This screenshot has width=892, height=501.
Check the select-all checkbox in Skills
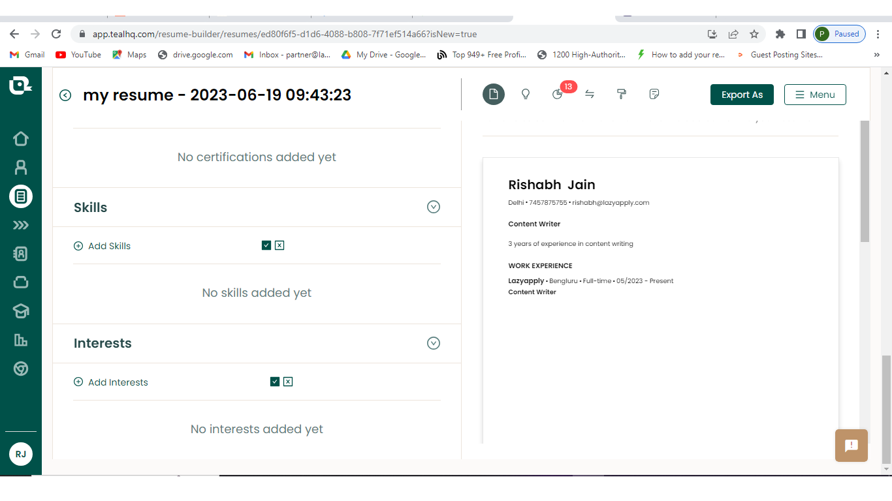[266, 245]
